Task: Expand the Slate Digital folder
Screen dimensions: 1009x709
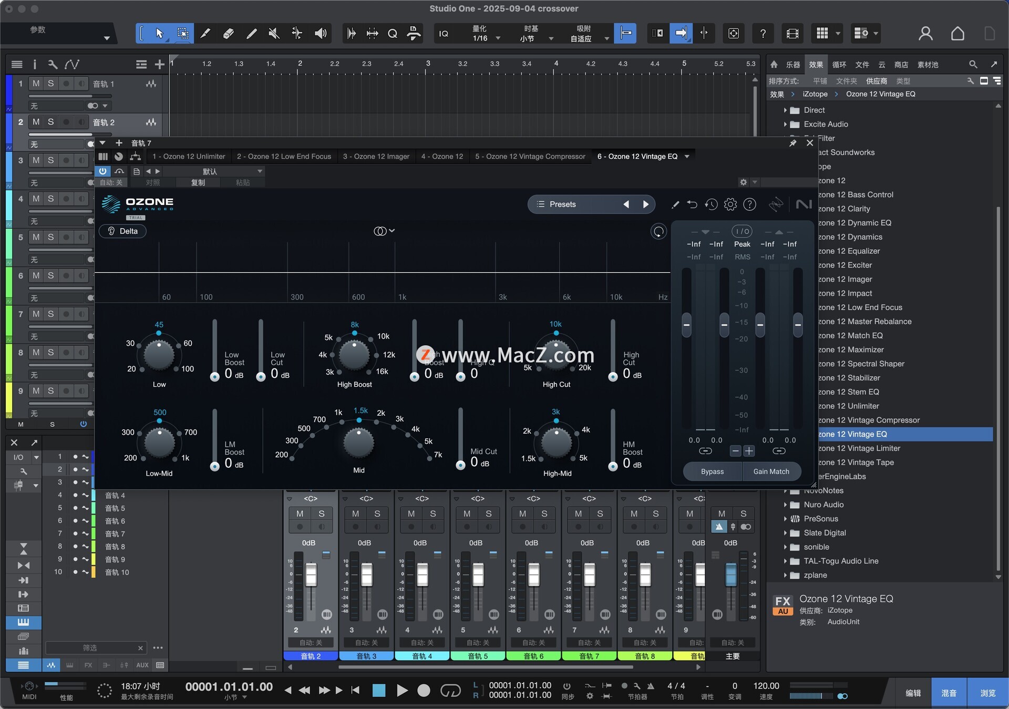Action: point(785,533)
